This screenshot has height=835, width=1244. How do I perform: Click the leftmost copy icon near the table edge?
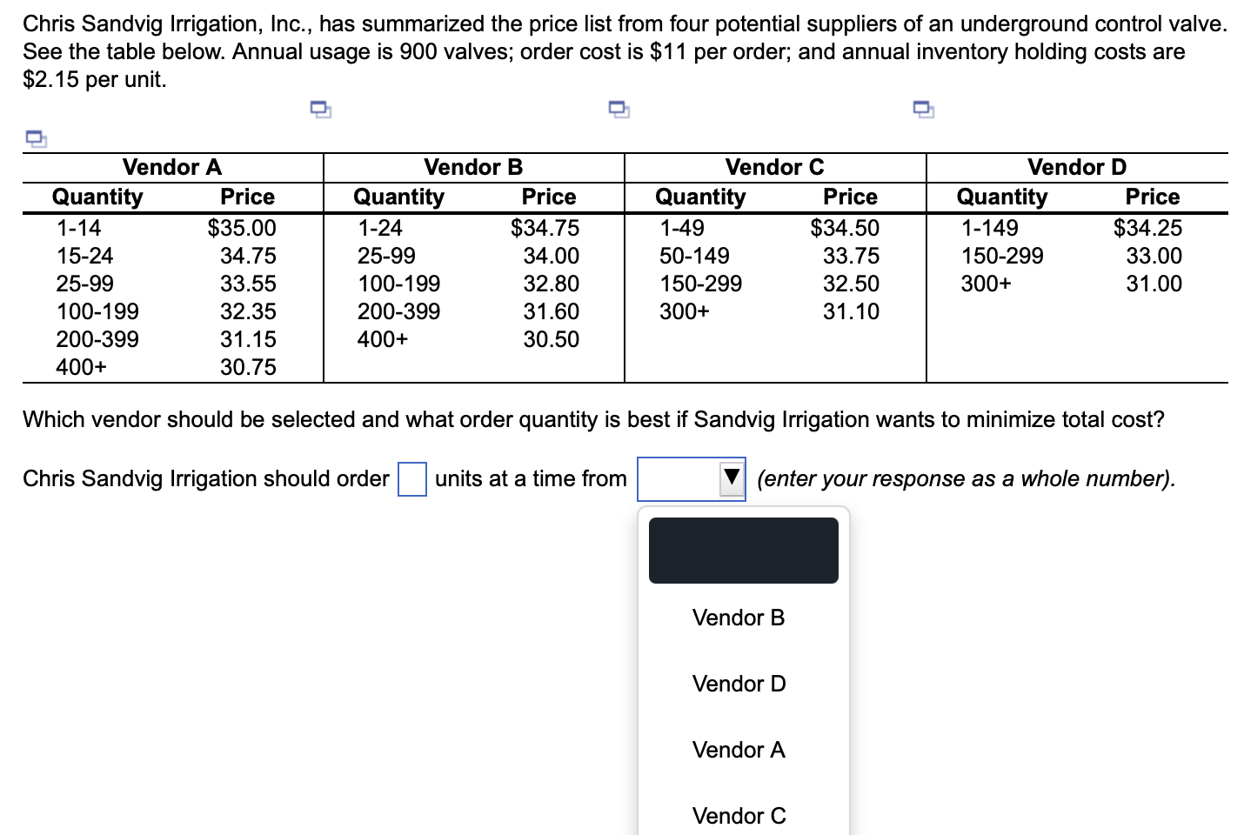pyautogui.click(x=36, y=137)
